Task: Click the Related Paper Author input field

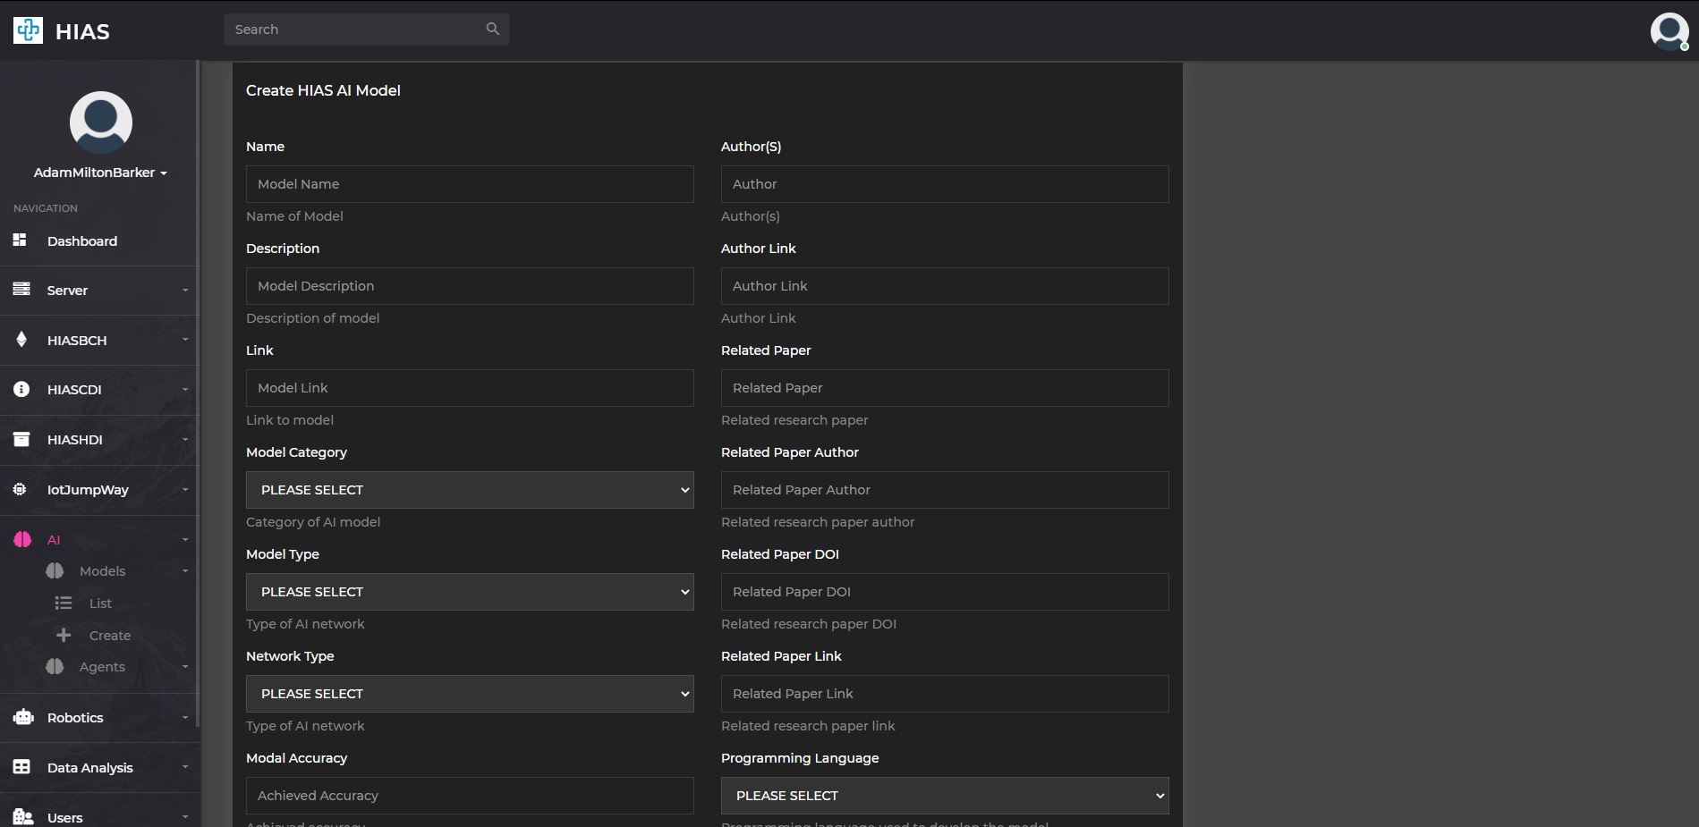Action: point(945,490)
